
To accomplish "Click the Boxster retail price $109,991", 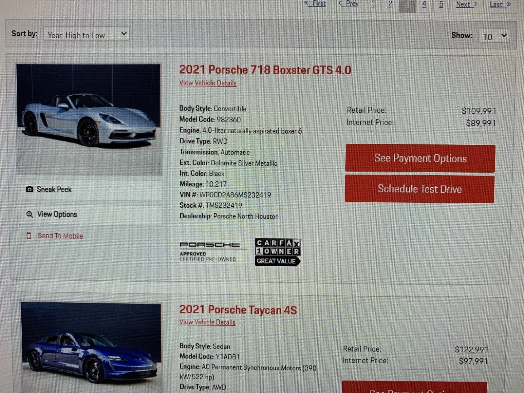I will [479, 111].
